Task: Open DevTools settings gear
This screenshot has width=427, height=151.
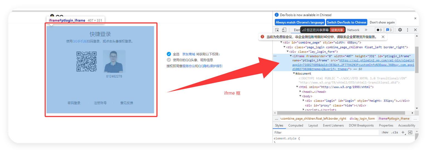Action: coord(400,30)
